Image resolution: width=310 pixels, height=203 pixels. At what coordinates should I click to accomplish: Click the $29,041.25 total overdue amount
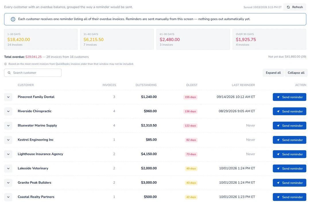(x=33, y=57)
